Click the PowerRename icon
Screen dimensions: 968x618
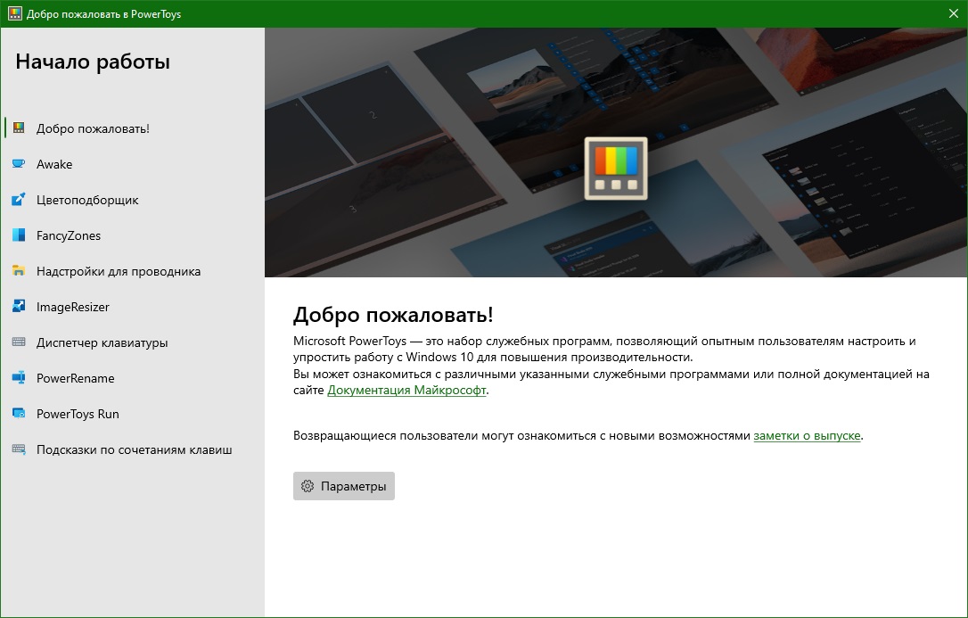21,378
